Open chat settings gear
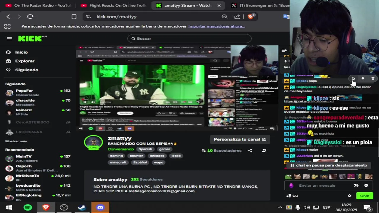The height and width of the screenshot is (213, 379). (350, 196)
